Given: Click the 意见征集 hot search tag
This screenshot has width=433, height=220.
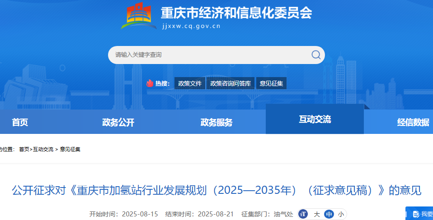Looking at the screenshot, I should 271,83.
